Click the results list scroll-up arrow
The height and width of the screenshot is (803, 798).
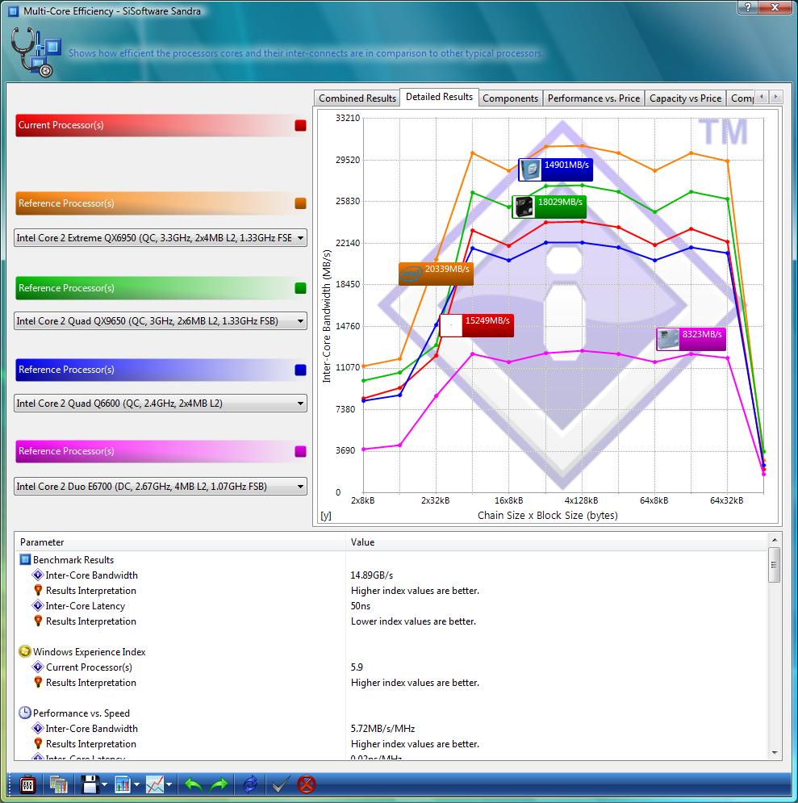coord(774,540)
